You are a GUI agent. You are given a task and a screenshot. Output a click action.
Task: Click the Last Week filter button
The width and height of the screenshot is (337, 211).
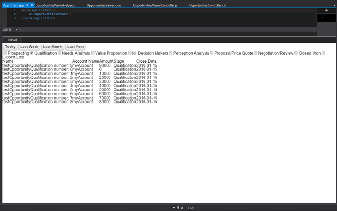coord(29,47)
